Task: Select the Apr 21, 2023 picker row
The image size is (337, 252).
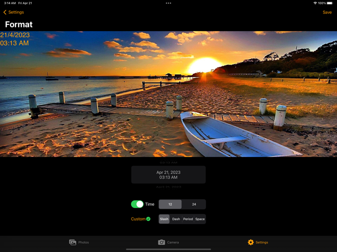Action: click(168, 175)
